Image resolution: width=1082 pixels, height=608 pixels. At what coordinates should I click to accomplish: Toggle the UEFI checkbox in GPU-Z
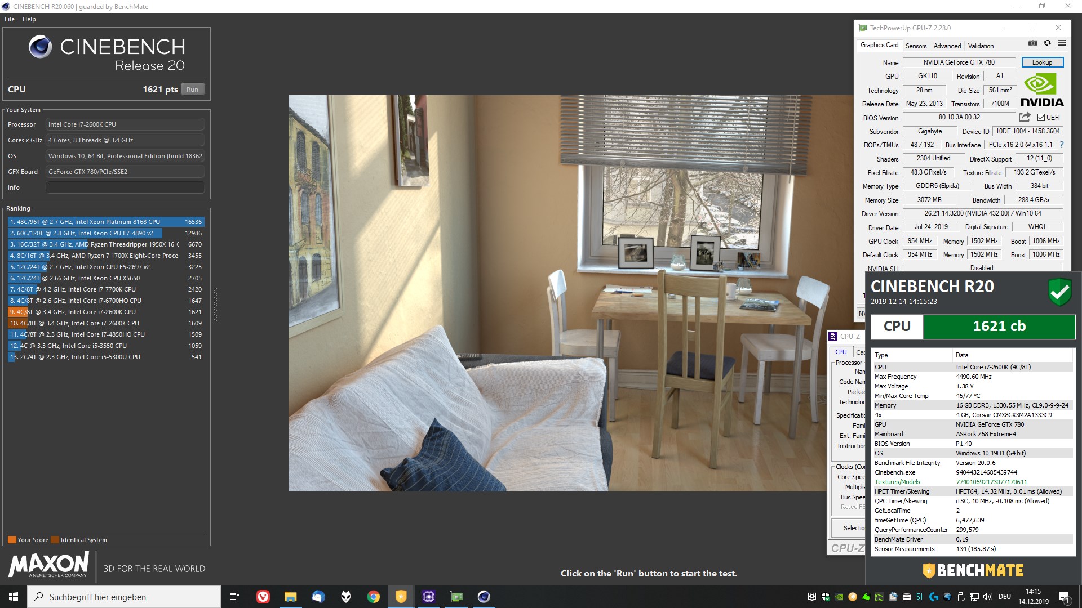point(1041,118)
